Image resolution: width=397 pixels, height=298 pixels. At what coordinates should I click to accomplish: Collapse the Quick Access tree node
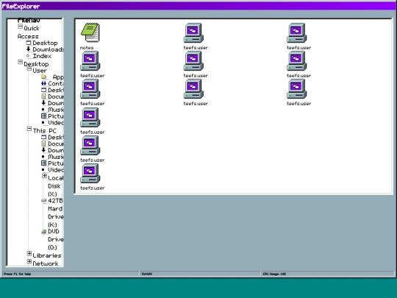[21, 26]
